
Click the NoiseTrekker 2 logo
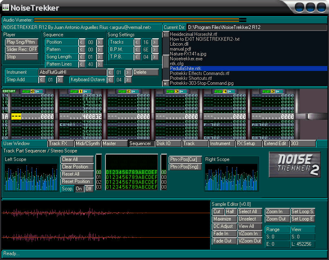coord(295,165)
